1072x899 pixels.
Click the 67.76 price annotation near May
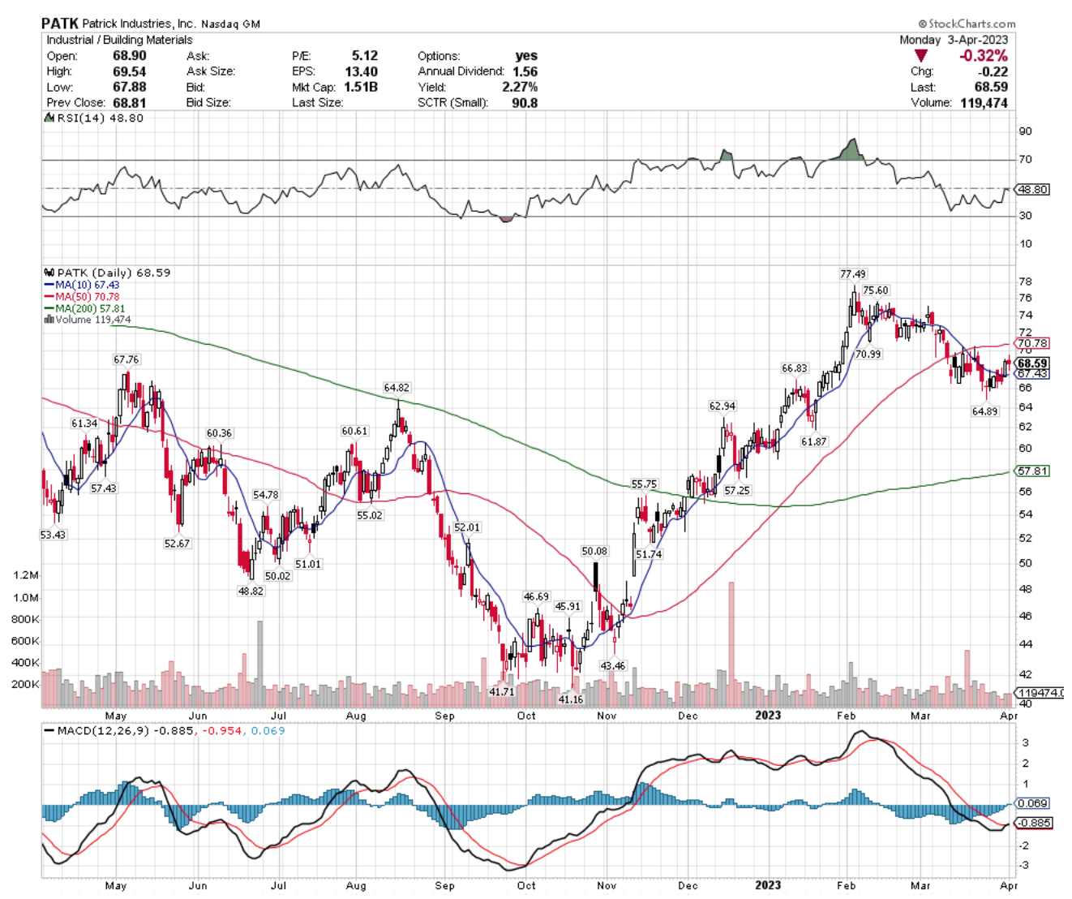click(x=126, y=359)
